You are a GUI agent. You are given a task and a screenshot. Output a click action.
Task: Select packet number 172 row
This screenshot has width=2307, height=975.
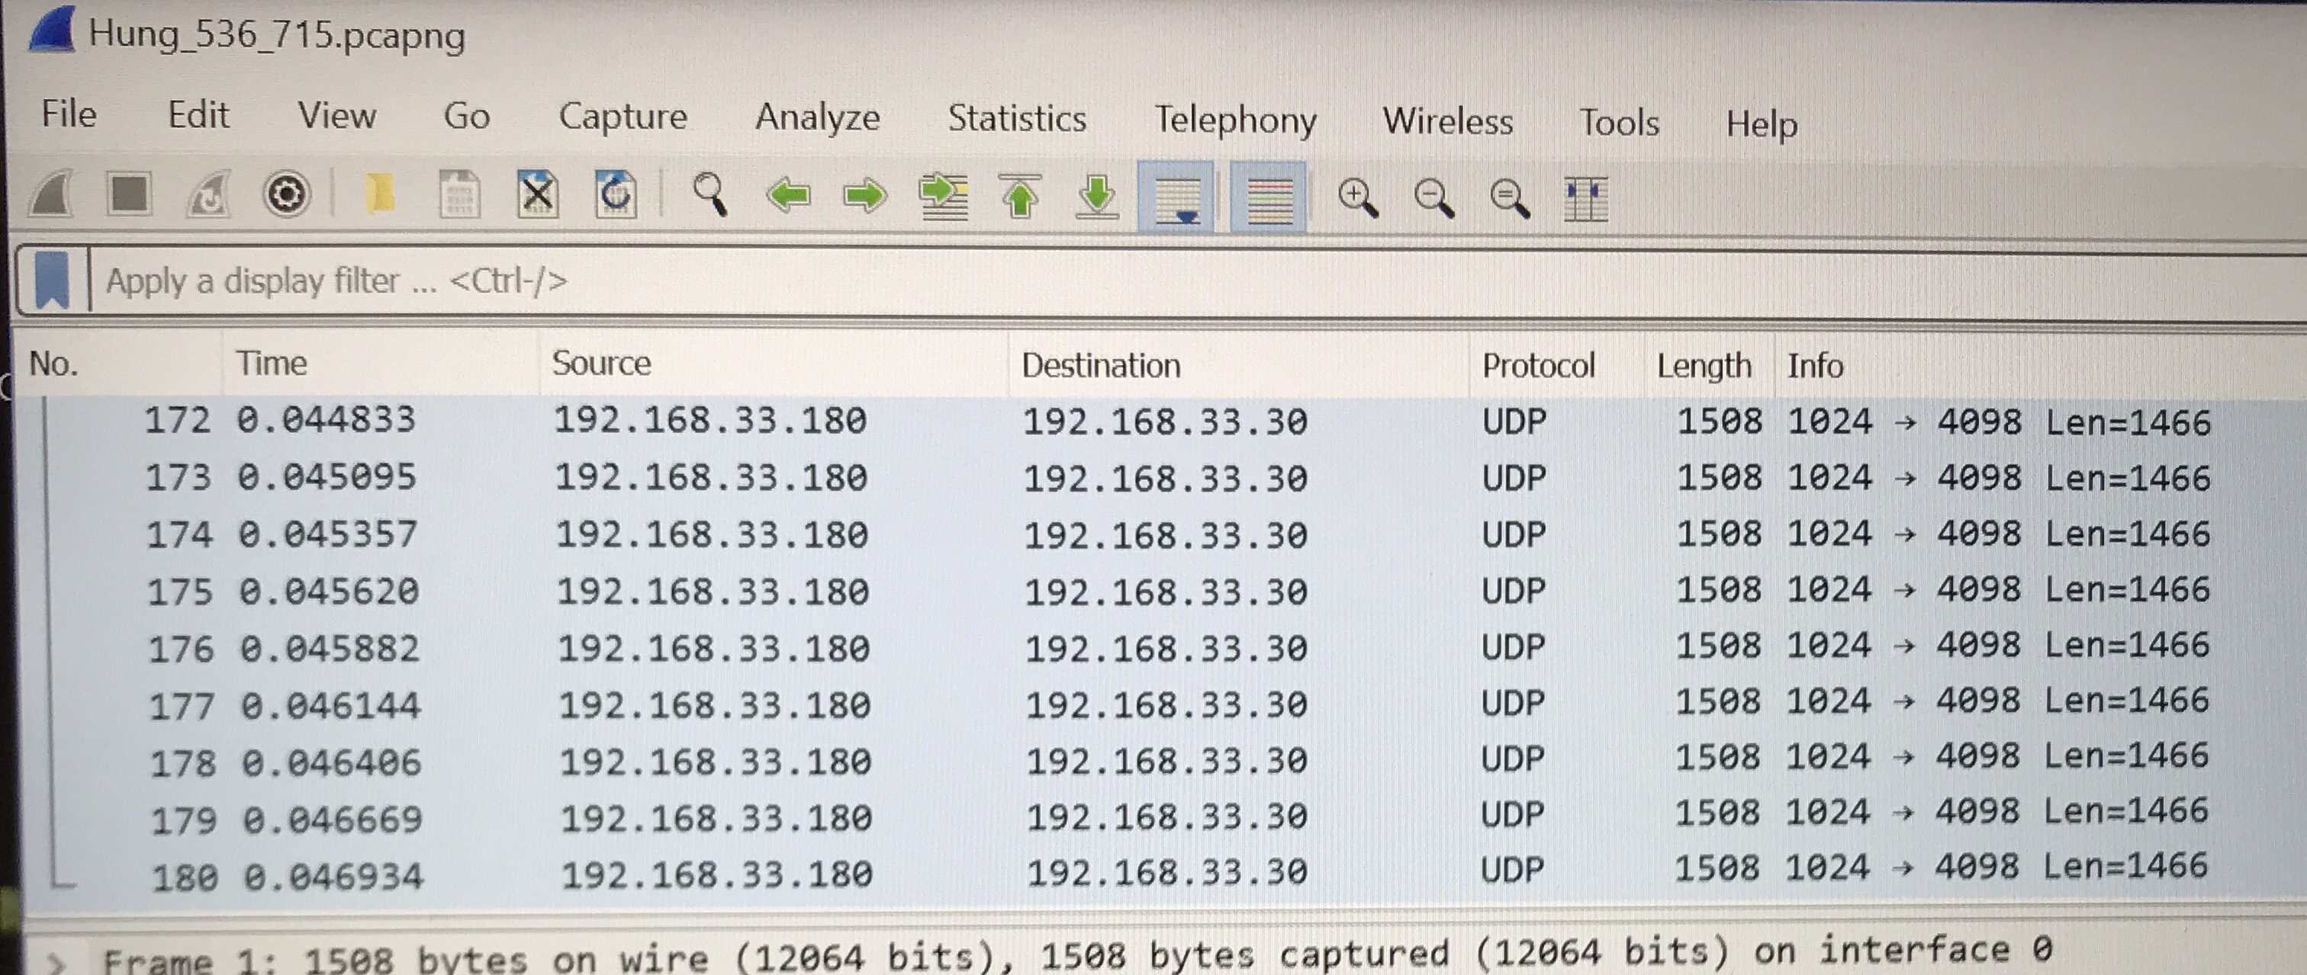tap(1164, 422)
